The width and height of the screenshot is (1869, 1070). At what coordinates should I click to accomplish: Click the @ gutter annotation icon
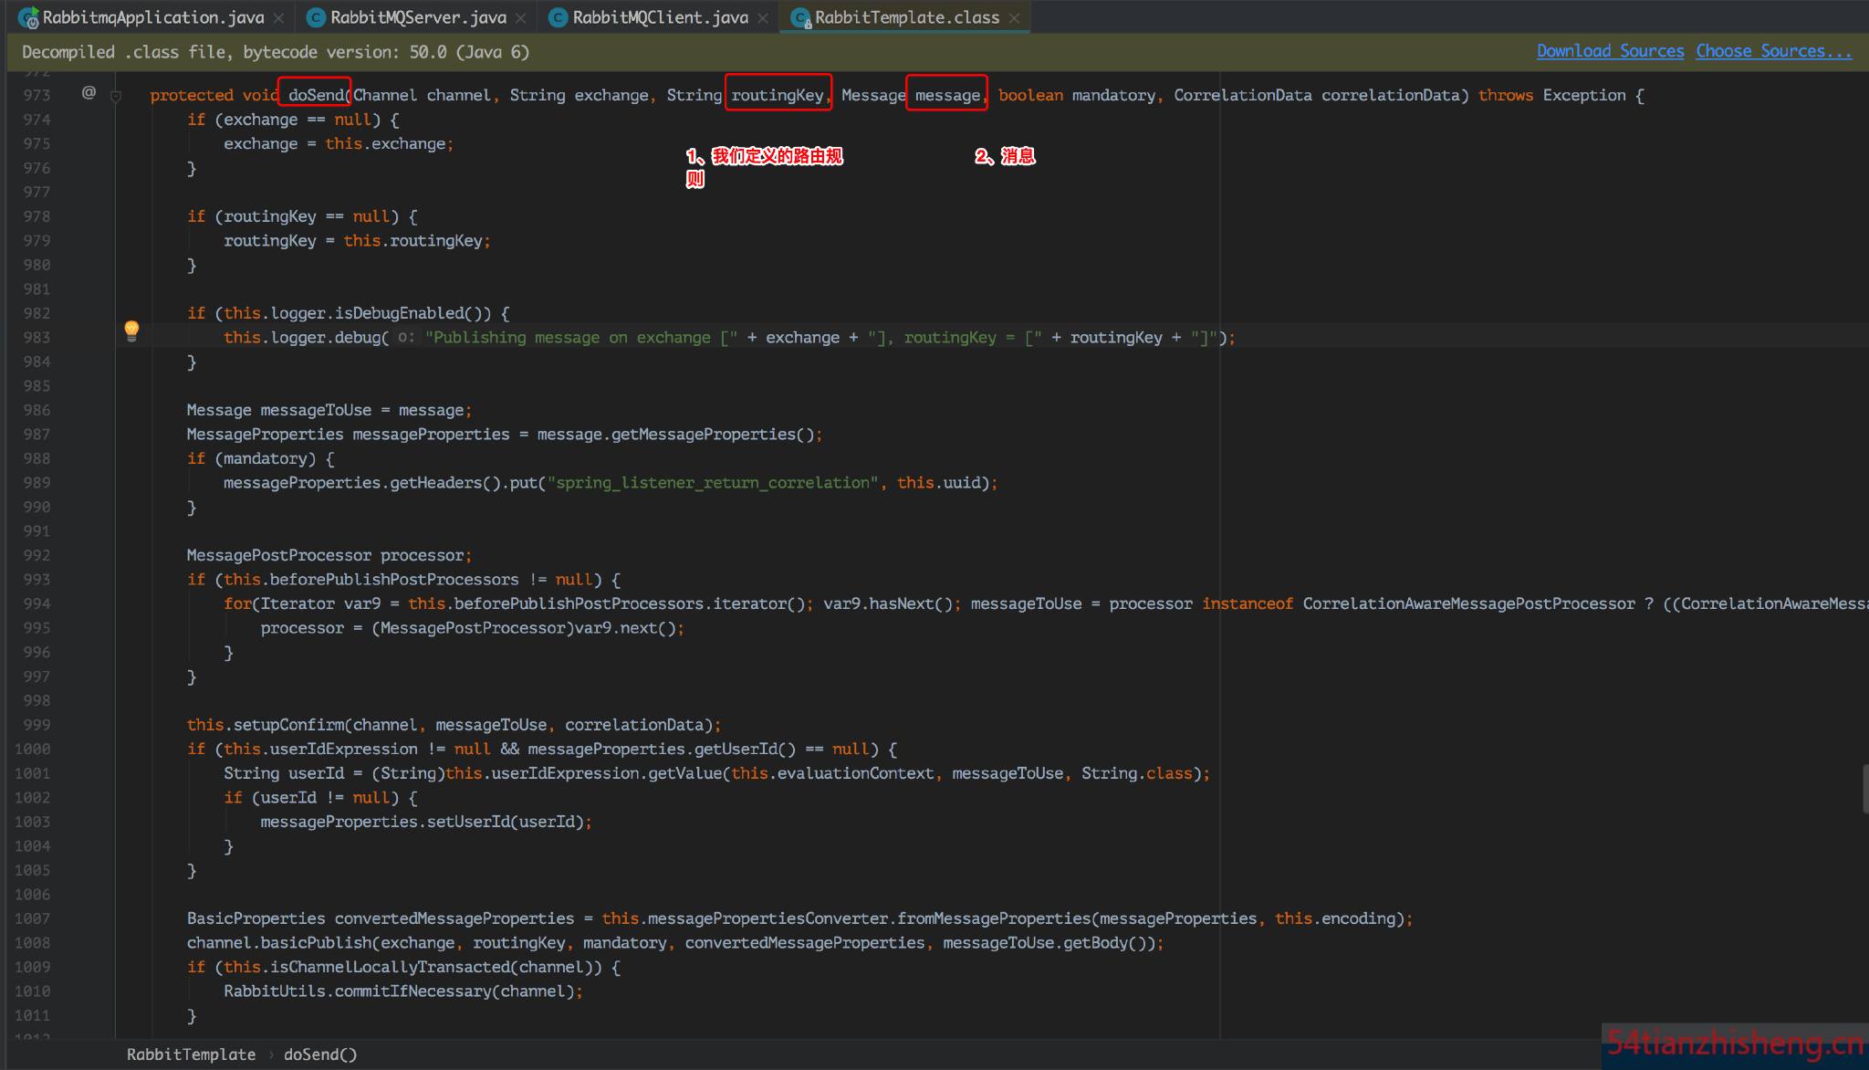tap(89, 92)
